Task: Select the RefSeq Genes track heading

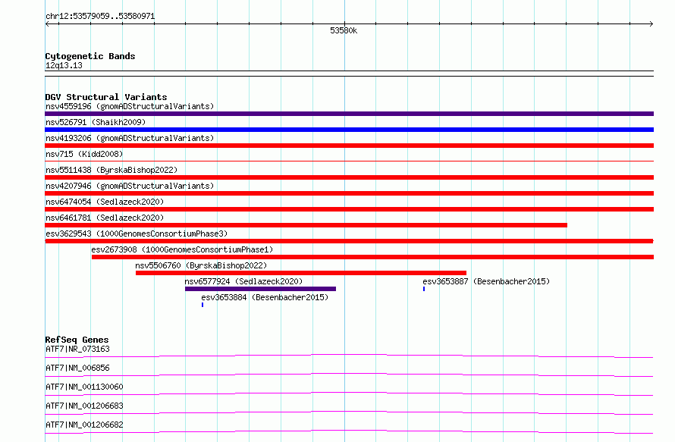Action: (77, 340)
